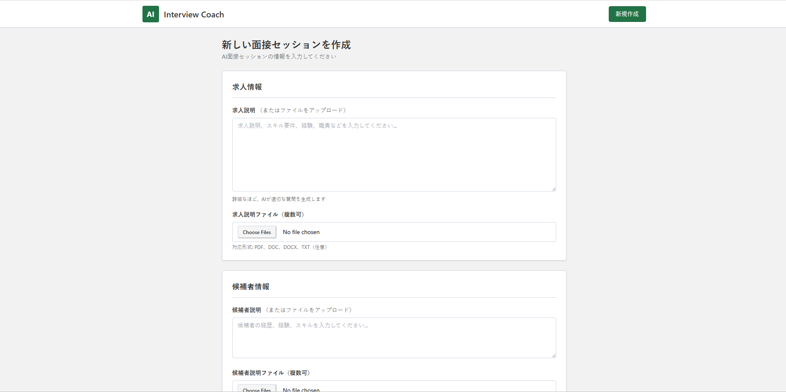
Task: Click into the 求人説明 text area
Action: pyautogui.click(x=394, y=155)
